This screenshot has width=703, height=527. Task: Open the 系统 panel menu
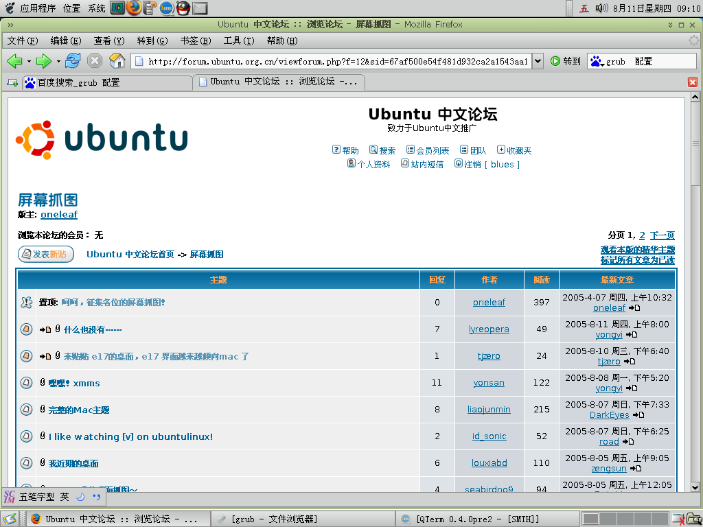coord(96,8)
